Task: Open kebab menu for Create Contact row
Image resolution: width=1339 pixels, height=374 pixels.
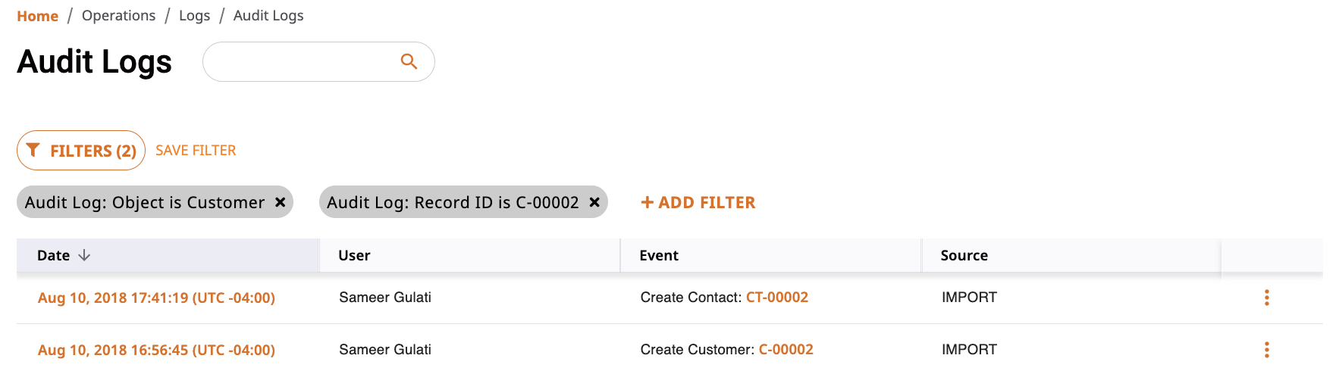Action: pos(1266,298)
